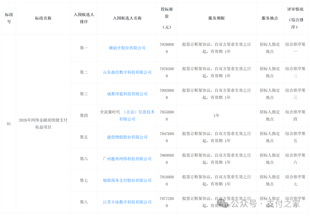Click the bid price 79698000
This screenshot has width=310, height=216.
[167, 159]
